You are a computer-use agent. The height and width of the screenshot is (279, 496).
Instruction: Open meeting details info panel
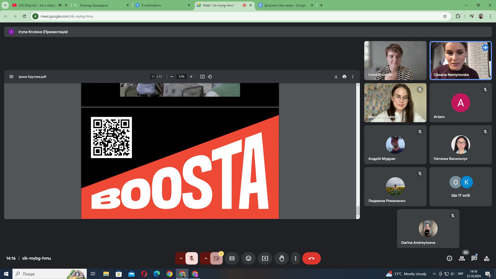(x=450, y=258)
